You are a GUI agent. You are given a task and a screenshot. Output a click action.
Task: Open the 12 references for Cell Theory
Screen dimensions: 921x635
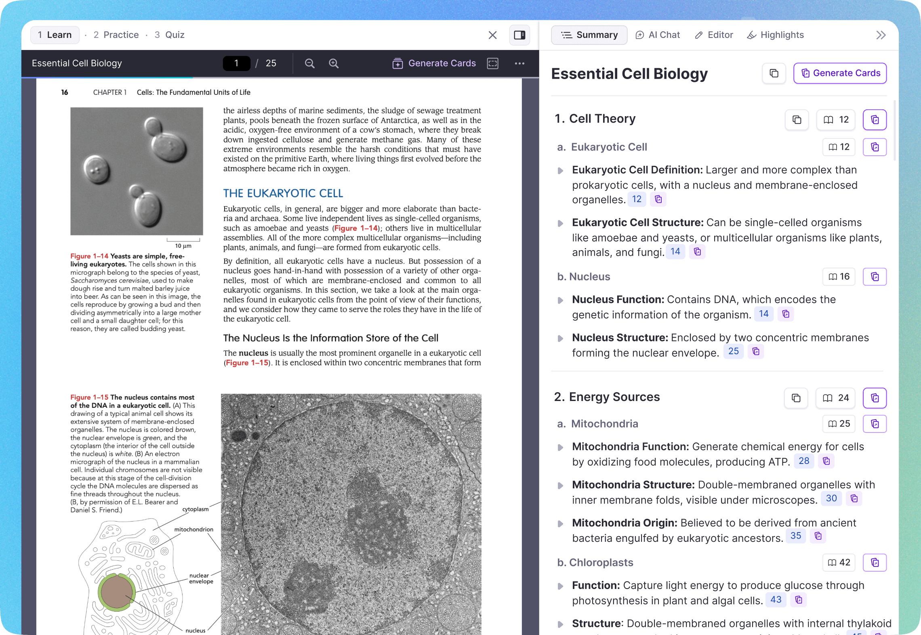pos(835,119)
